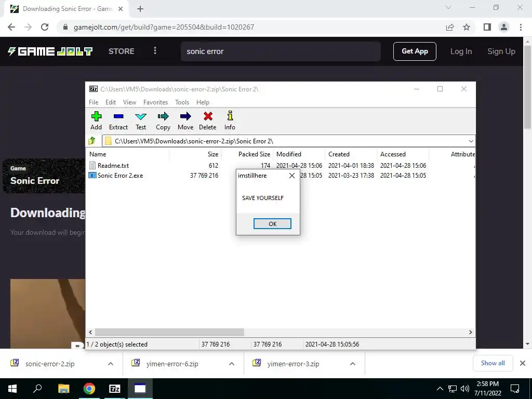This screenshot has height=399, width=532.
Task: Click the Add toolbar icon in 7-Zip
Action: tap(96, 121)
